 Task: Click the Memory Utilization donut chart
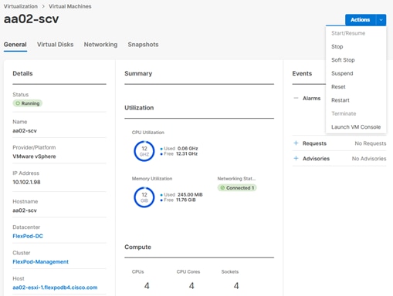tap(144, 197)
